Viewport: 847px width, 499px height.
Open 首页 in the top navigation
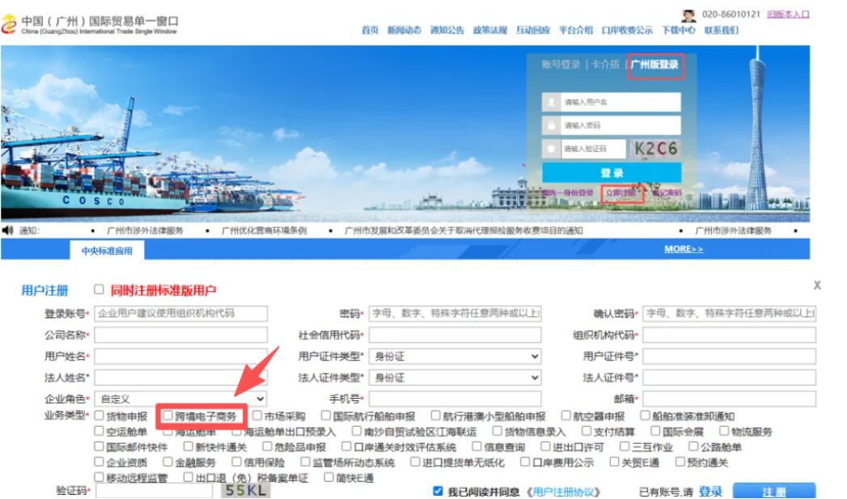click(370, 30)
